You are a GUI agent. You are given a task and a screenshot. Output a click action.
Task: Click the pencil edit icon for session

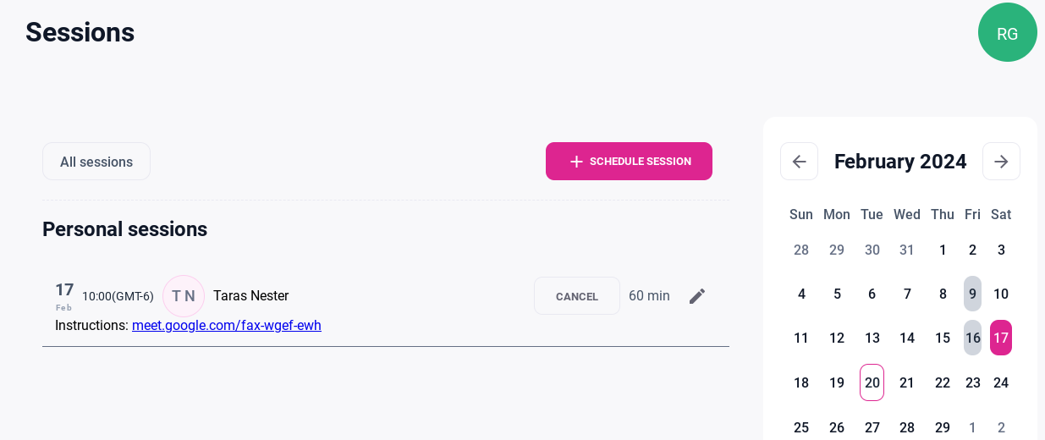(x=697, y=296)
